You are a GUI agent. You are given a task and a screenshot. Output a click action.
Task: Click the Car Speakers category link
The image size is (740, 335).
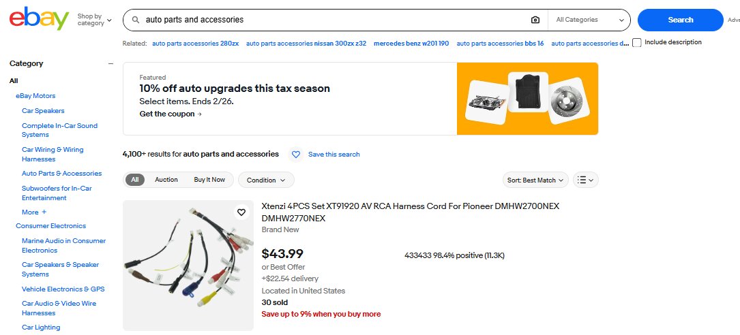[x=43, y=110]
